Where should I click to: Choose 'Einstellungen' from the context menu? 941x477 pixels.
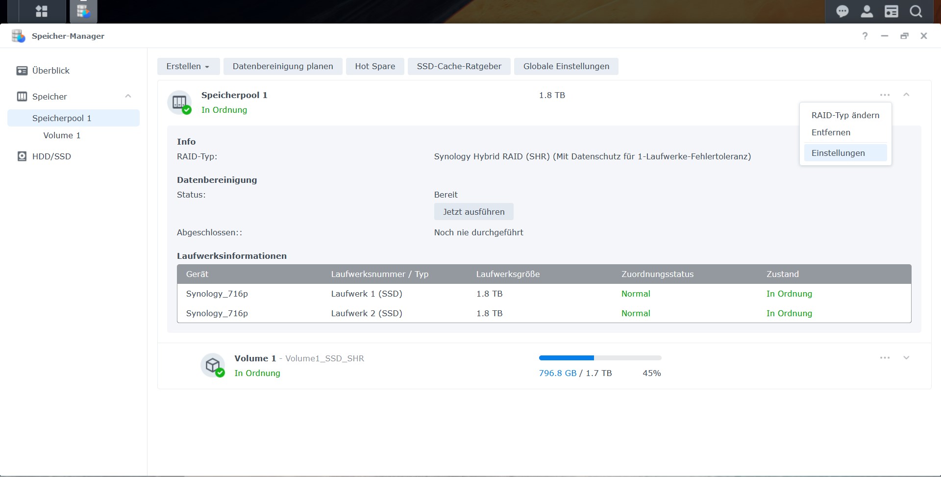(845, 153)
